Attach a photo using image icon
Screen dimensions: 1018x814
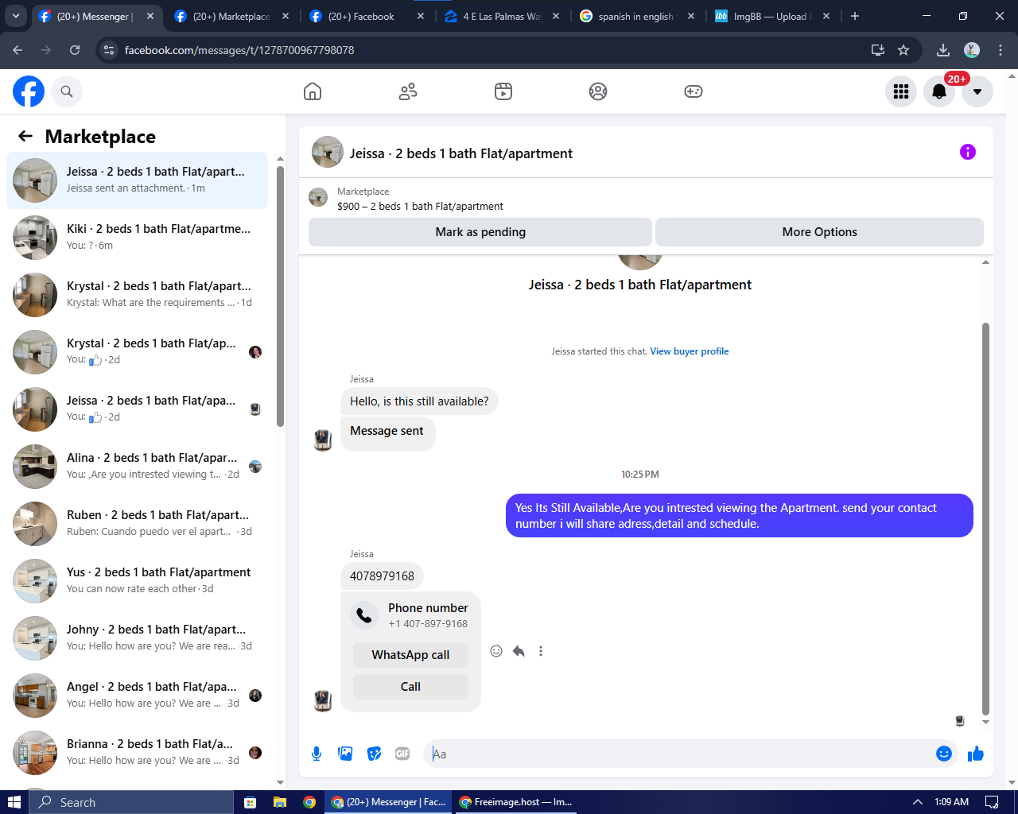[x=345, y=754]
